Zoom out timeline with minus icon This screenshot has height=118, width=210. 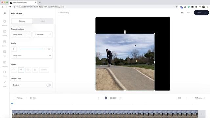[193, 98]
